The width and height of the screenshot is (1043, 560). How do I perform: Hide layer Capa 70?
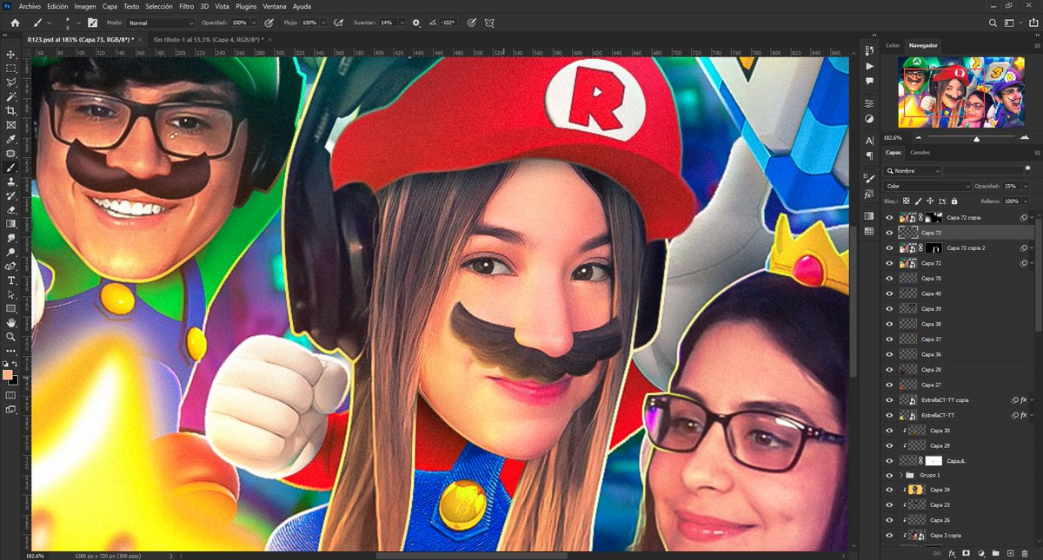pyautogui.click(x=889, y=279)
